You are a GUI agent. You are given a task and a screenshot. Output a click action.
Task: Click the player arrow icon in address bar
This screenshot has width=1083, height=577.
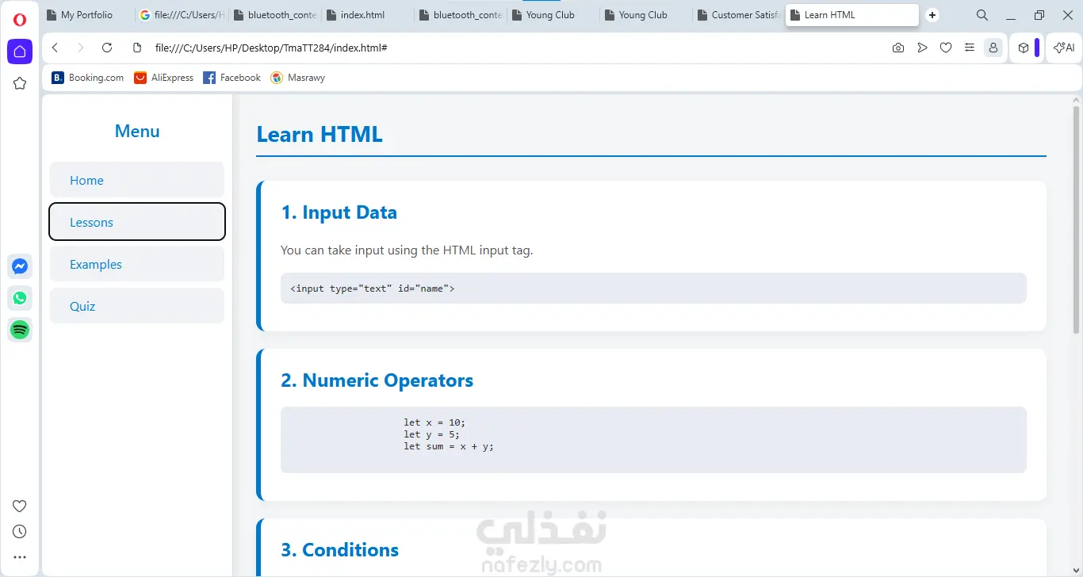click(x=922, y=48)
